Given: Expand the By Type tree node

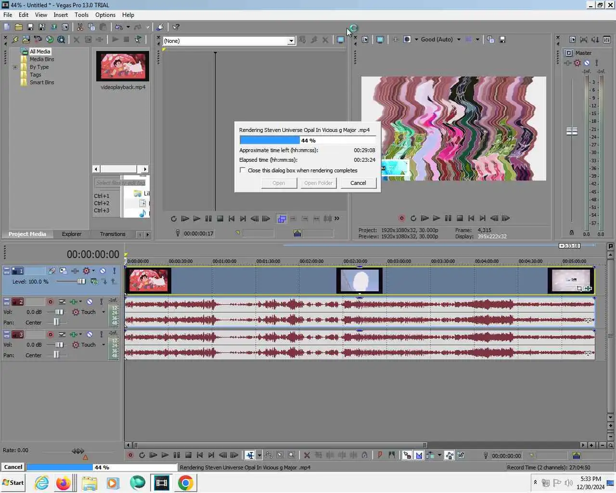Looking at the screenshot, I should point(15,67).
